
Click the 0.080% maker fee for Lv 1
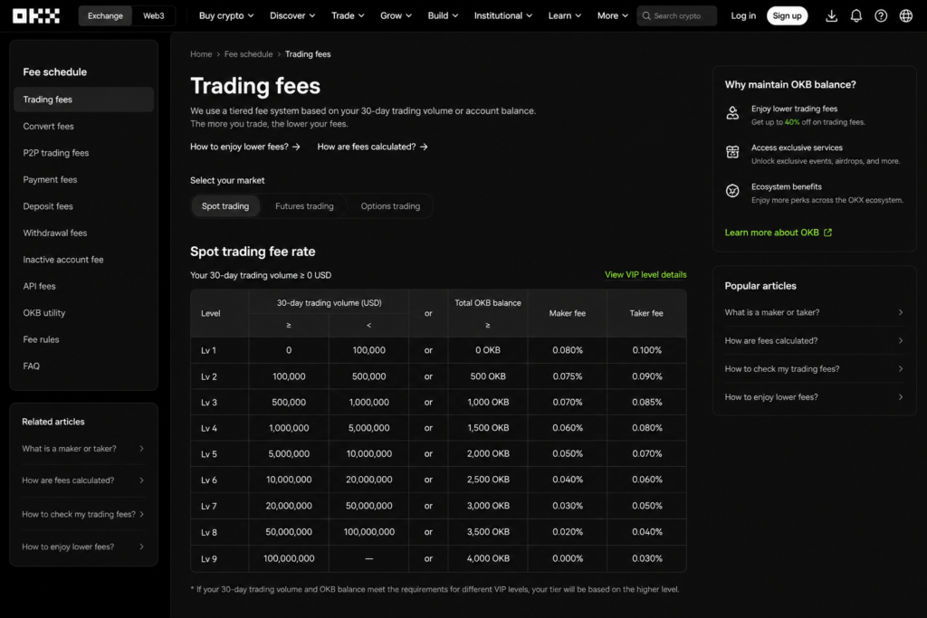pos(568,350)
